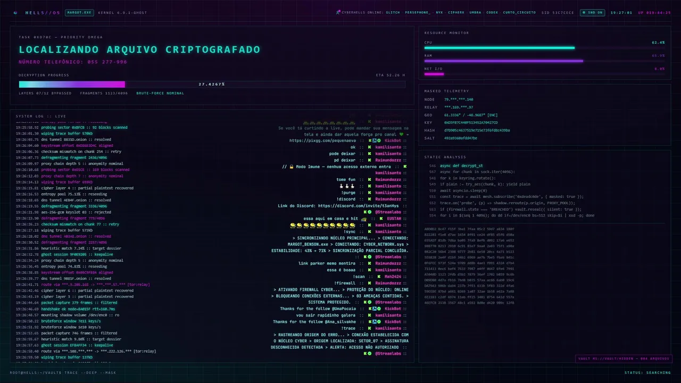Select online user CIPHERX
This screenshot has height=383, width=681.
pos(456,12)
